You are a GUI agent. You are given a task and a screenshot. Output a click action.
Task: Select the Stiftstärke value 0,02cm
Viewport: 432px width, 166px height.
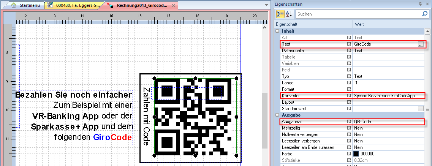click(361, 160)
